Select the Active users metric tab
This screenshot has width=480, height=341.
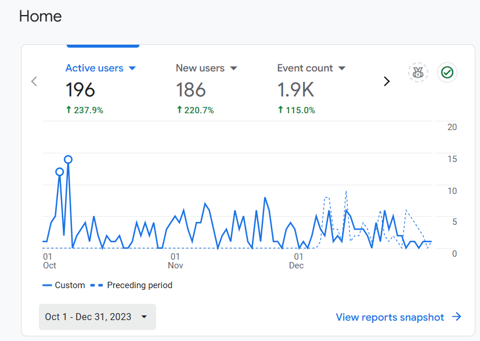[x=94, y=68]
